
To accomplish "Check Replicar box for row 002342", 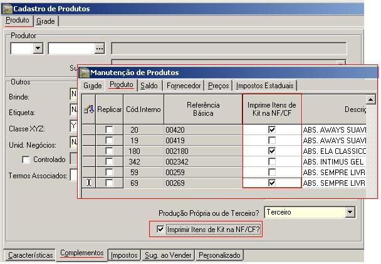I will tap(109, 161).
